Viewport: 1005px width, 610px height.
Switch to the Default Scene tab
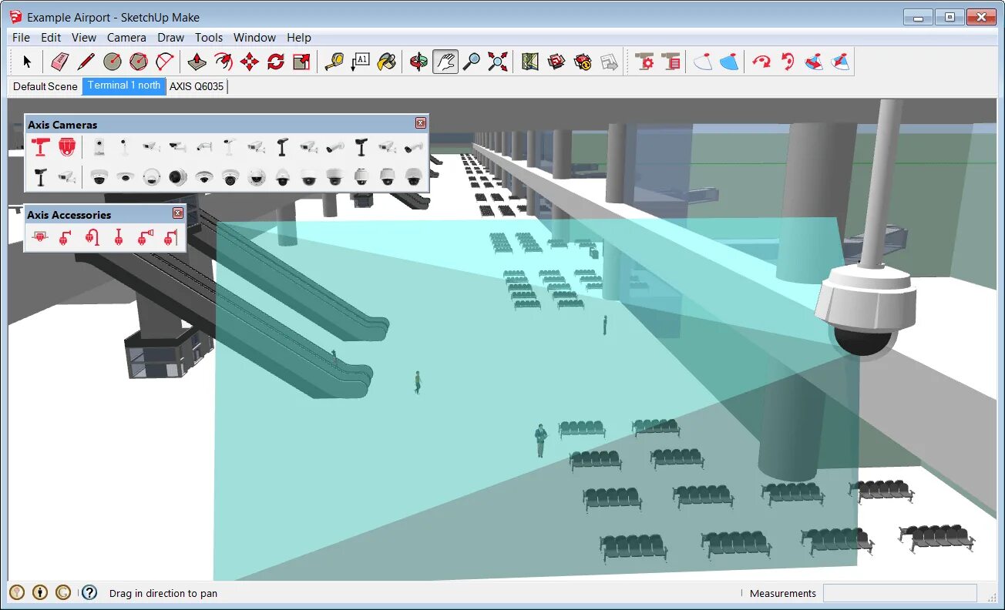click(45, 86)
